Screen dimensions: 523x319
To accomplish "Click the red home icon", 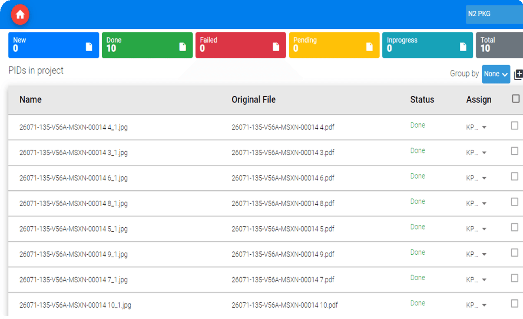I will tap(20, 15).
